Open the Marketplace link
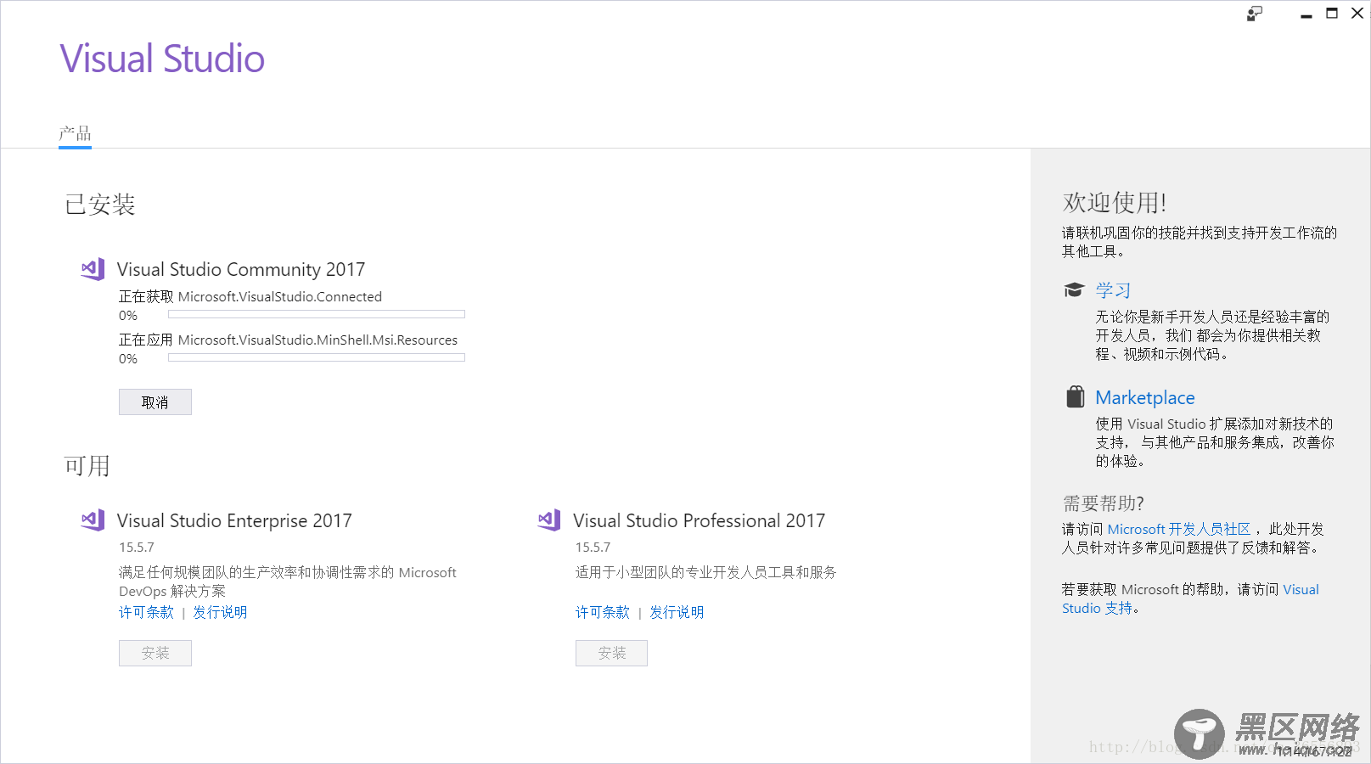 (1145, 397)
